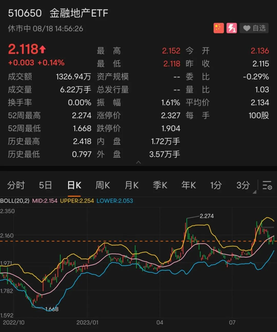Tap the 成交额 value 1326.94万
This screenshot has width=277, height=332.
[x=74, y=77]
